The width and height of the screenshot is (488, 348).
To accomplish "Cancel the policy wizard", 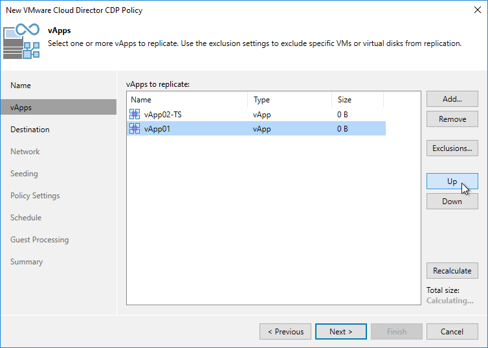I will 452,332.
